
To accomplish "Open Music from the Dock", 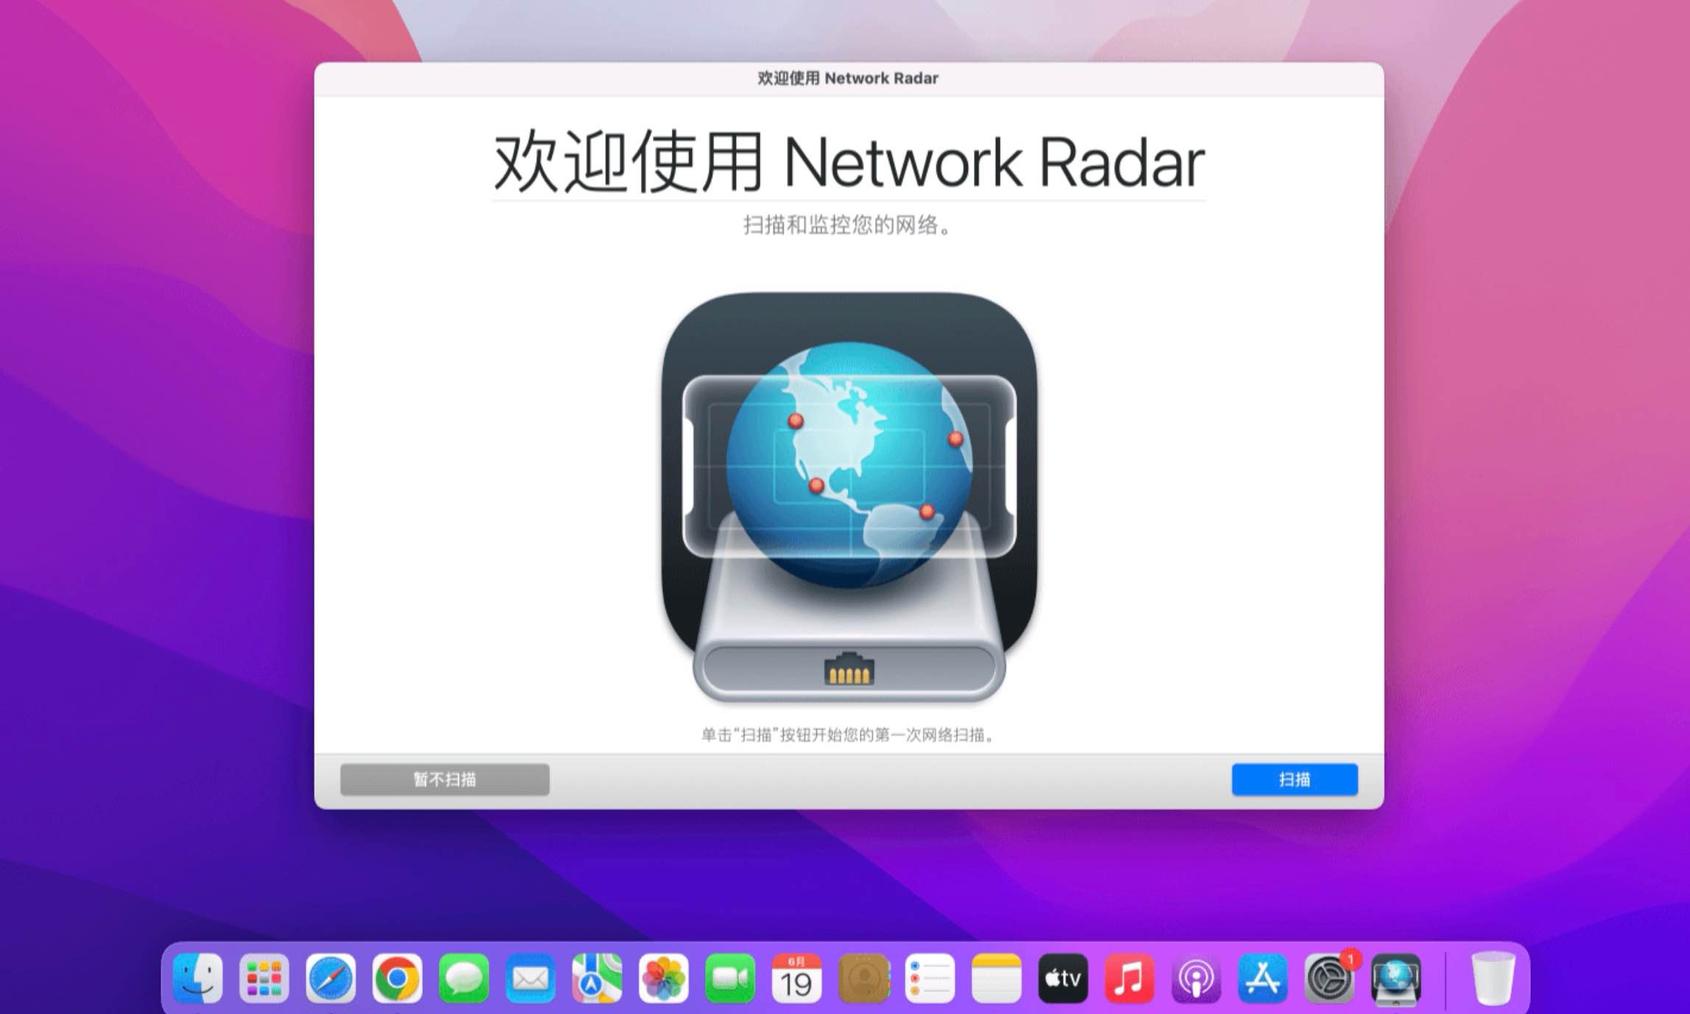I will point(1129,978).
